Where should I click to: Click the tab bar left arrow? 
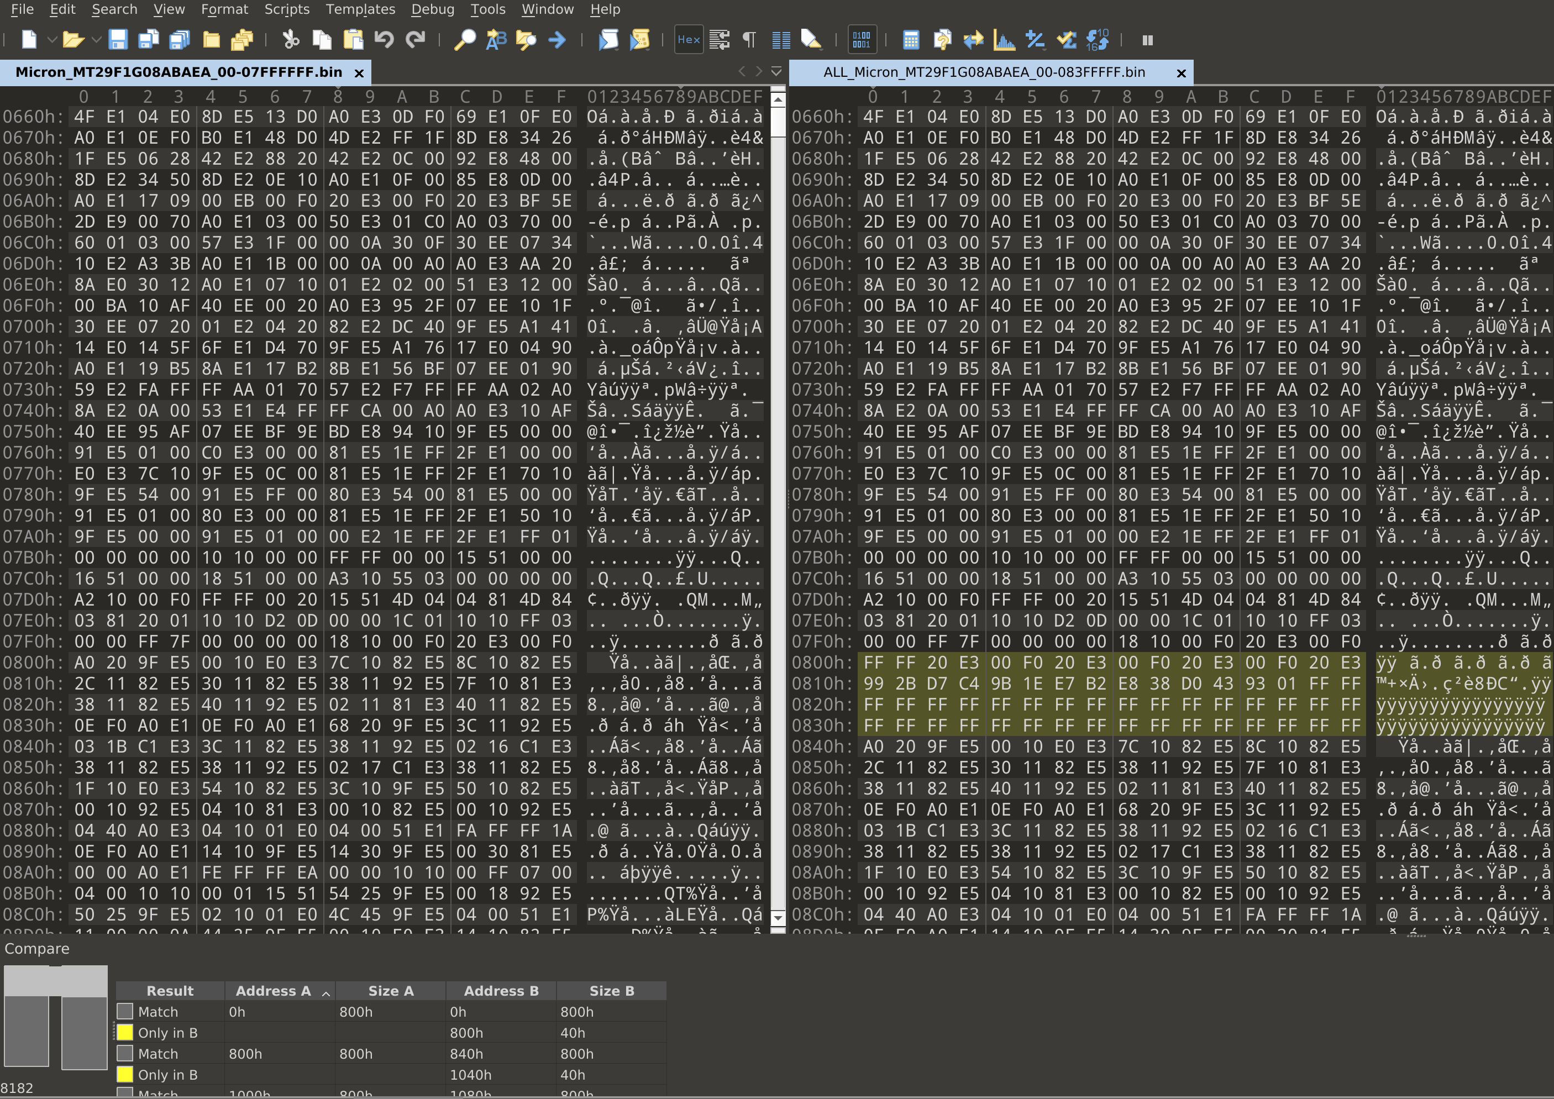tap(742, 71)
